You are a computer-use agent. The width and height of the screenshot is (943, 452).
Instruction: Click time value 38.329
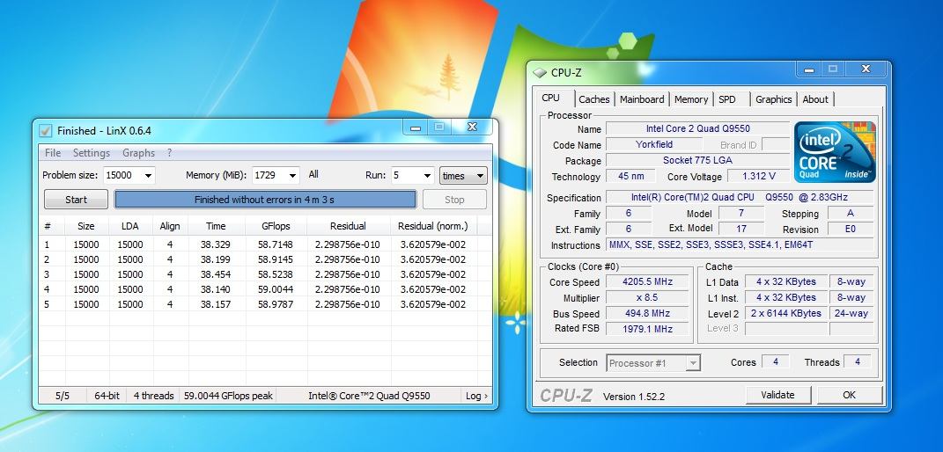tap(216, 244)
